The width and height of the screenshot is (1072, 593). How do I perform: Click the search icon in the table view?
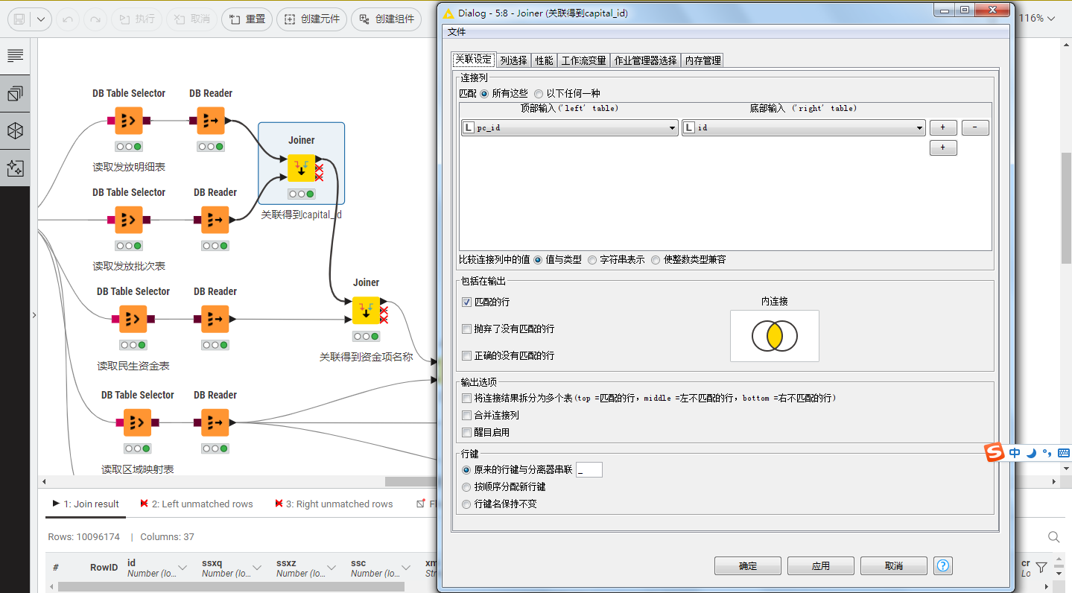(1053, 537)
